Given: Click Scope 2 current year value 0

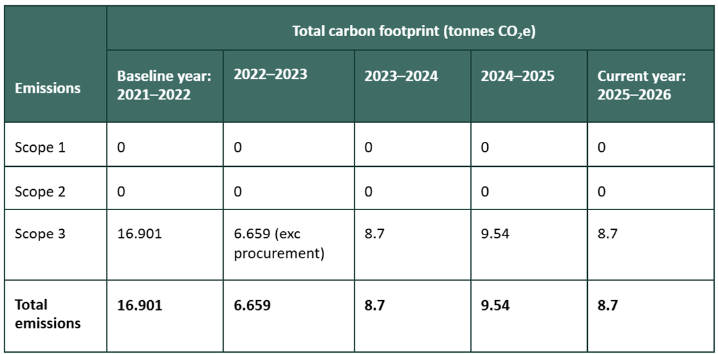Looking at the screenshot, I should coord(601,191).
